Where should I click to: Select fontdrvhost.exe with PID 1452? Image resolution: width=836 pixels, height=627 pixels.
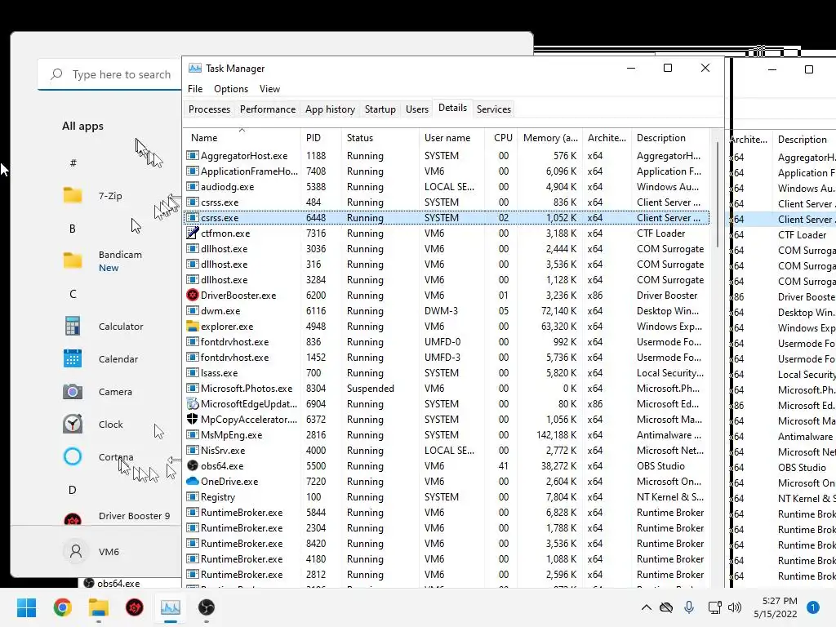pyautogui.click(x=447, y=358)
